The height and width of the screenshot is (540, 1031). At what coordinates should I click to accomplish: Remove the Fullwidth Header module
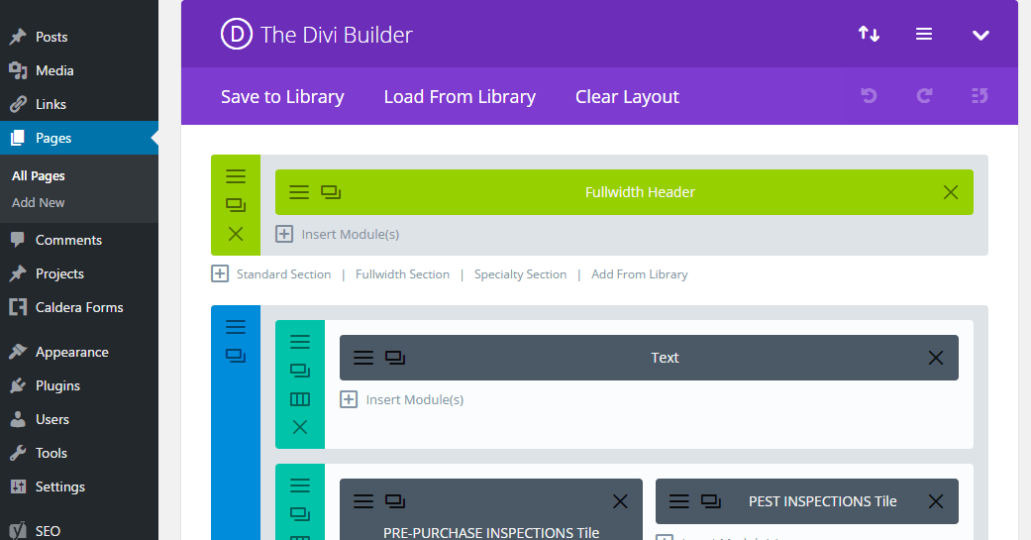point(950,192)
